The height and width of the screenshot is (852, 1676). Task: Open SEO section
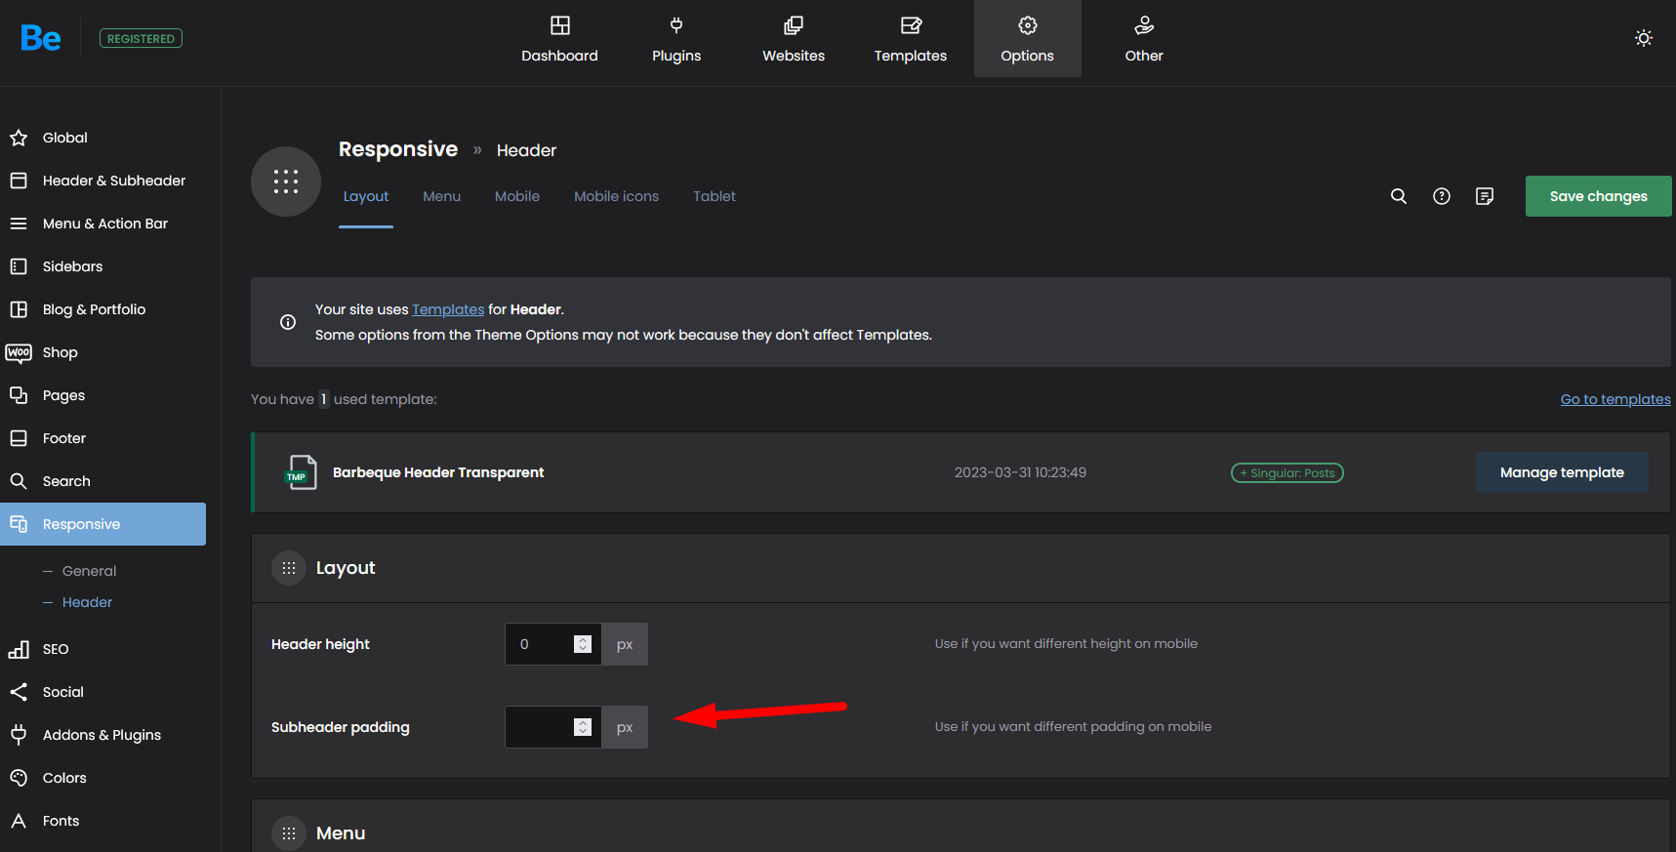click(x=103, y=649)
